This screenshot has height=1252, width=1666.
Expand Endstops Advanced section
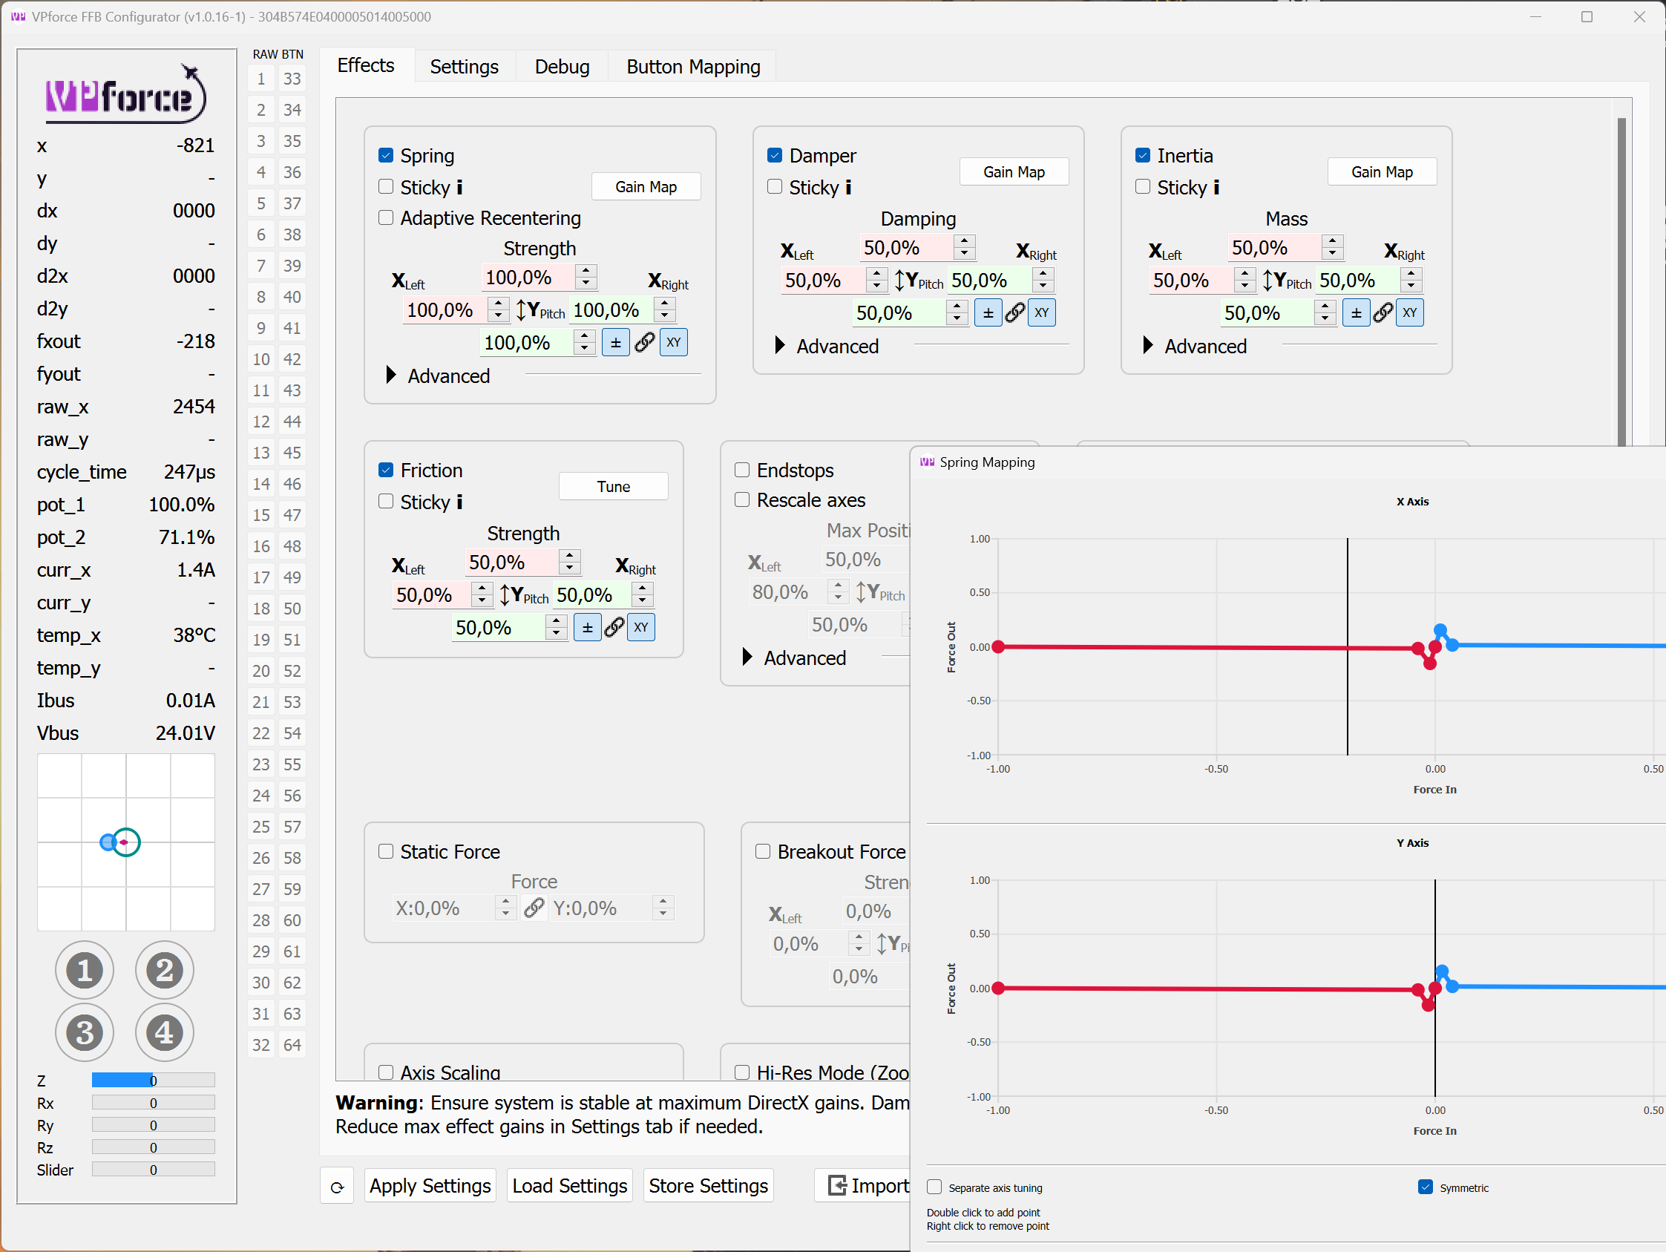[747, 657]
